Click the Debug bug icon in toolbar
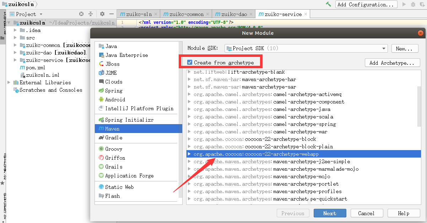 click(x=413, y=4)
